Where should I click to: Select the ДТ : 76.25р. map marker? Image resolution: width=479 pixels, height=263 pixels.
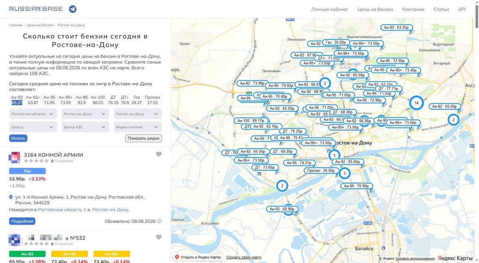[293, 131]
